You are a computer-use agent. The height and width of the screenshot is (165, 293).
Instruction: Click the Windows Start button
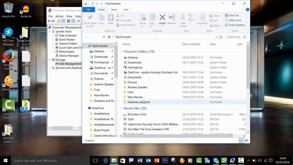click(x=5, y=160)
